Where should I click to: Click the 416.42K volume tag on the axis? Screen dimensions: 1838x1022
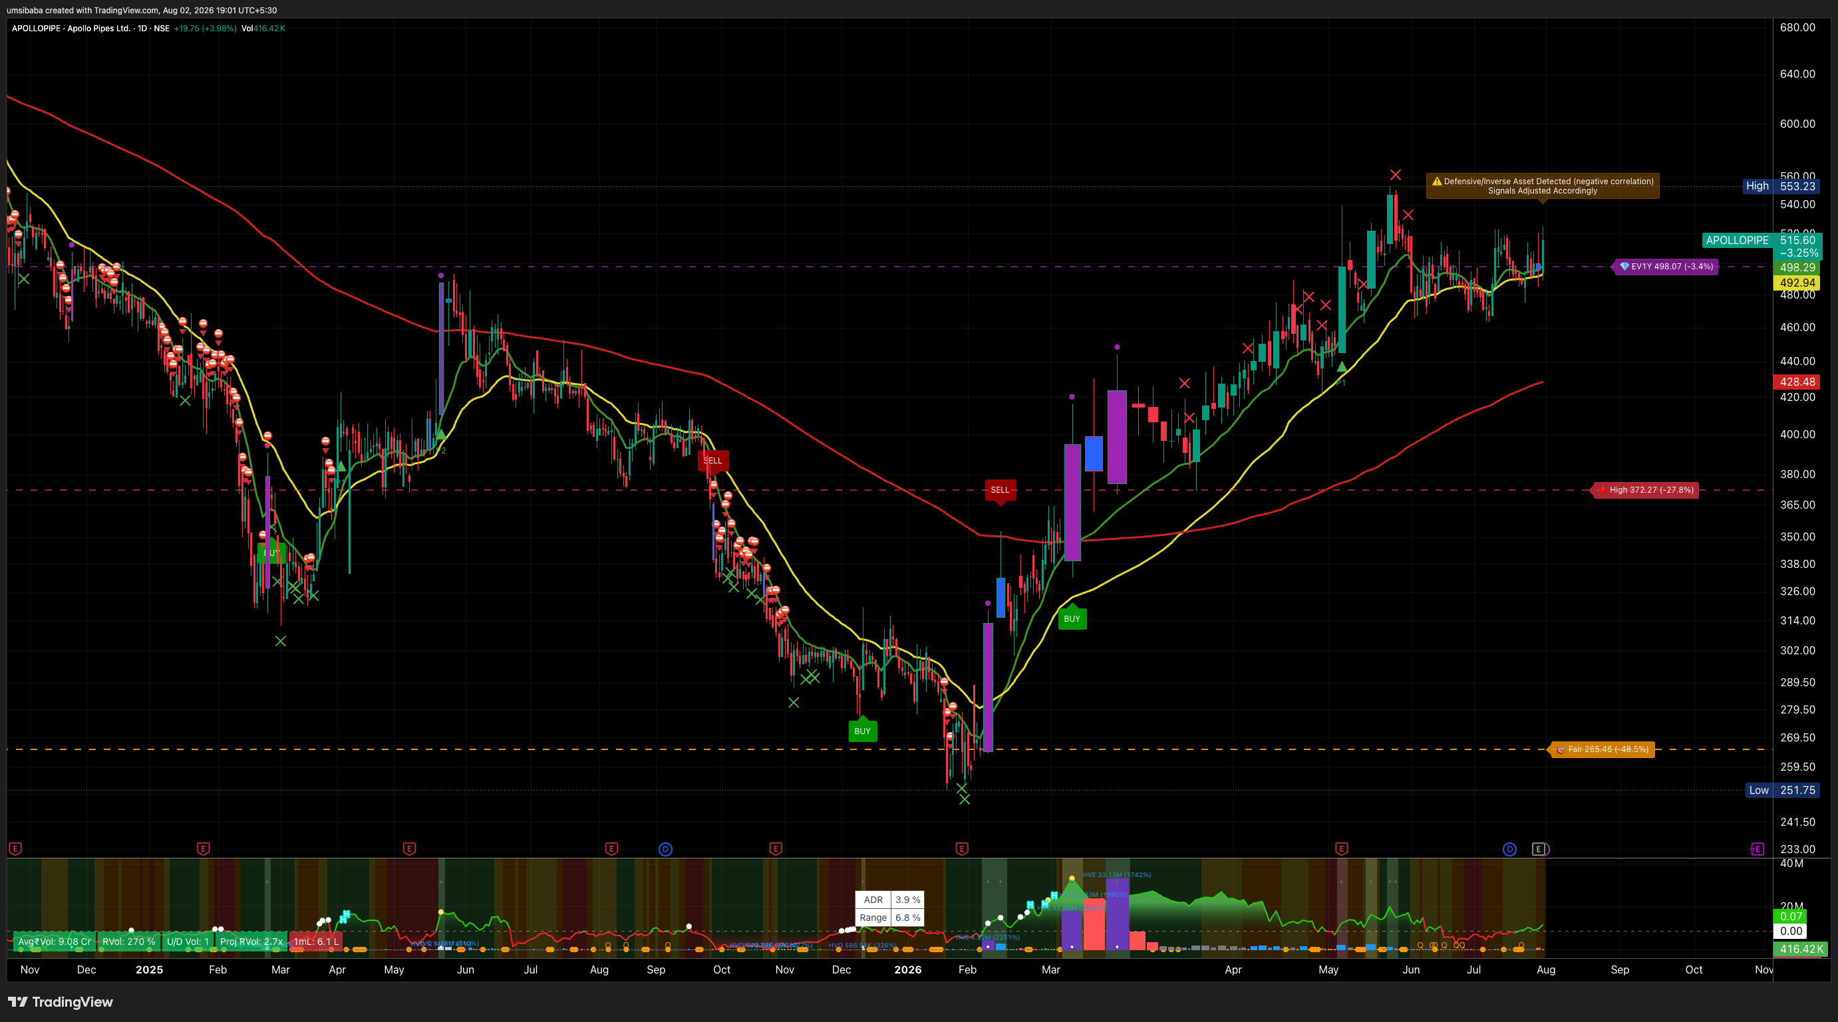pos(1800,950)
